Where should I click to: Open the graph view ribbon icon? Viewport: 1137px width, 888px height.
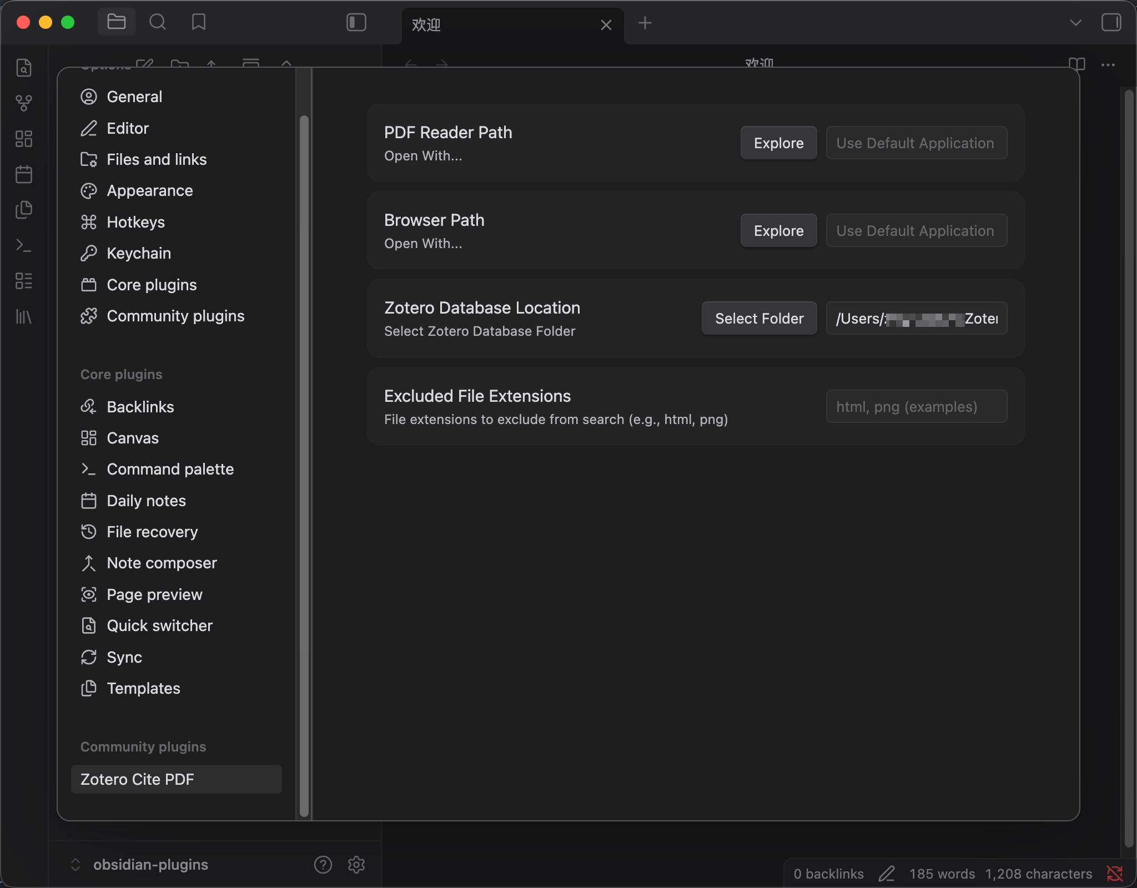[24, 103]
